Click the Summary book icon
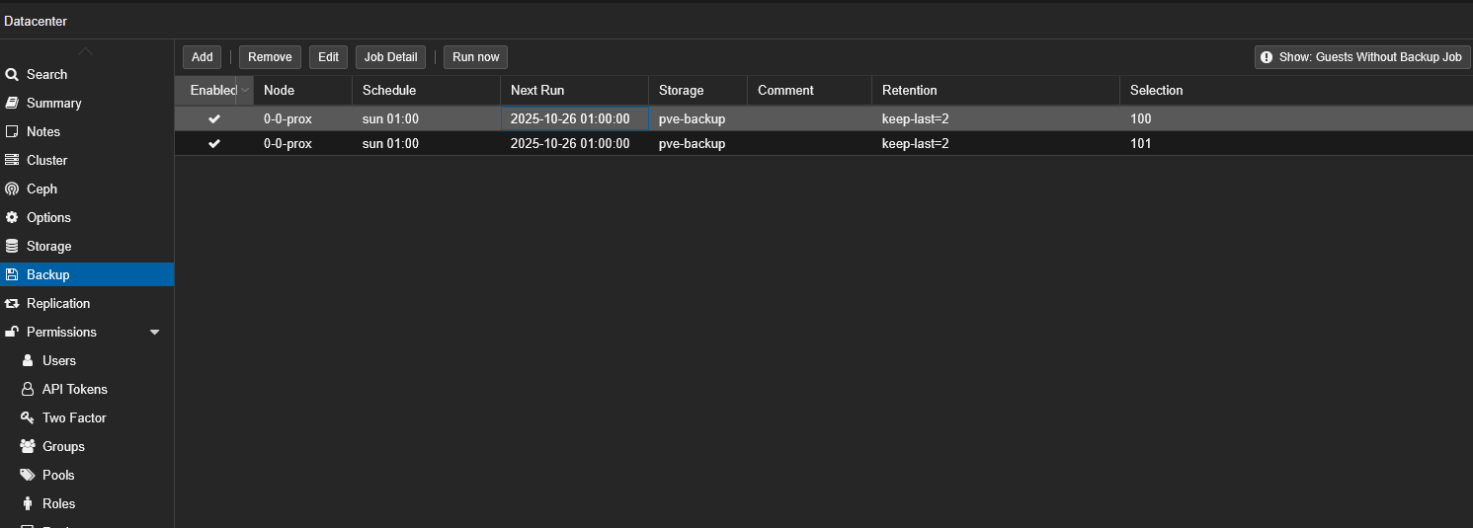This screenshot has height=528, width=1473. [x=12, y=103]
